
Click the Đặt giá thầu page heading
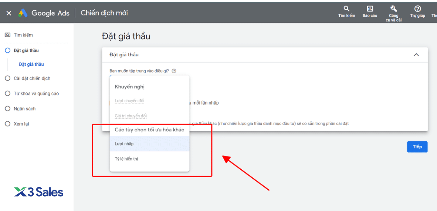(126, 36)
